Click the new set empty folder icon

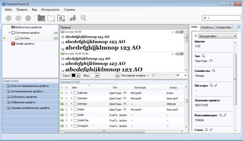(x=51, y=18)
